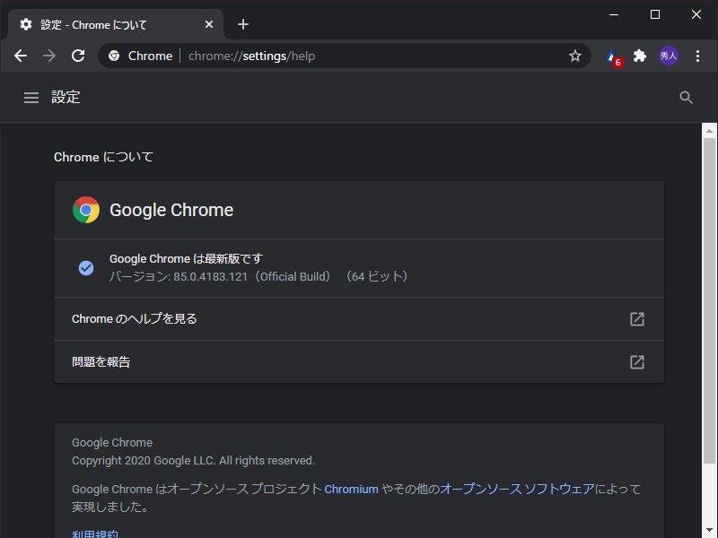Open a new tab with the plus button
This screenshot has height=538, width=718.
(x=242, y=24)
